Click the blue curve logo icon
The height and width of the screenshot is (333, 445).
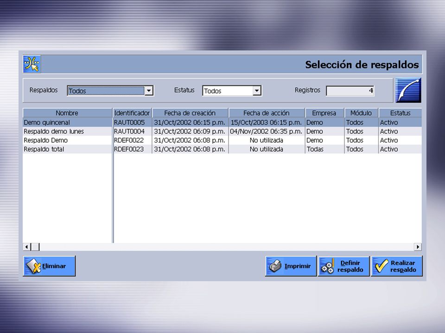coord(408,90)
